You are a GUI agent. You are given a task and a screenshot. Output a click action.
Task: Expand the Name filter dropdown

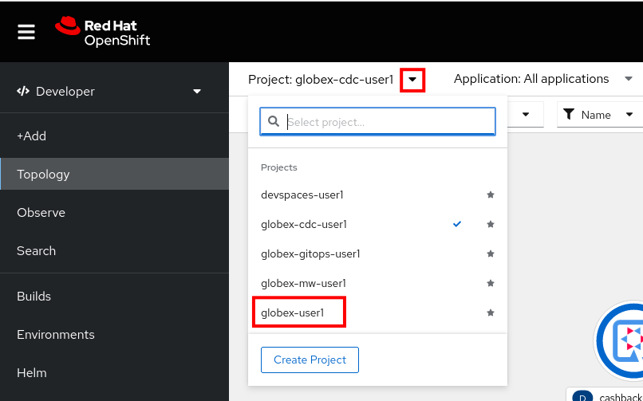pos(598,115)
